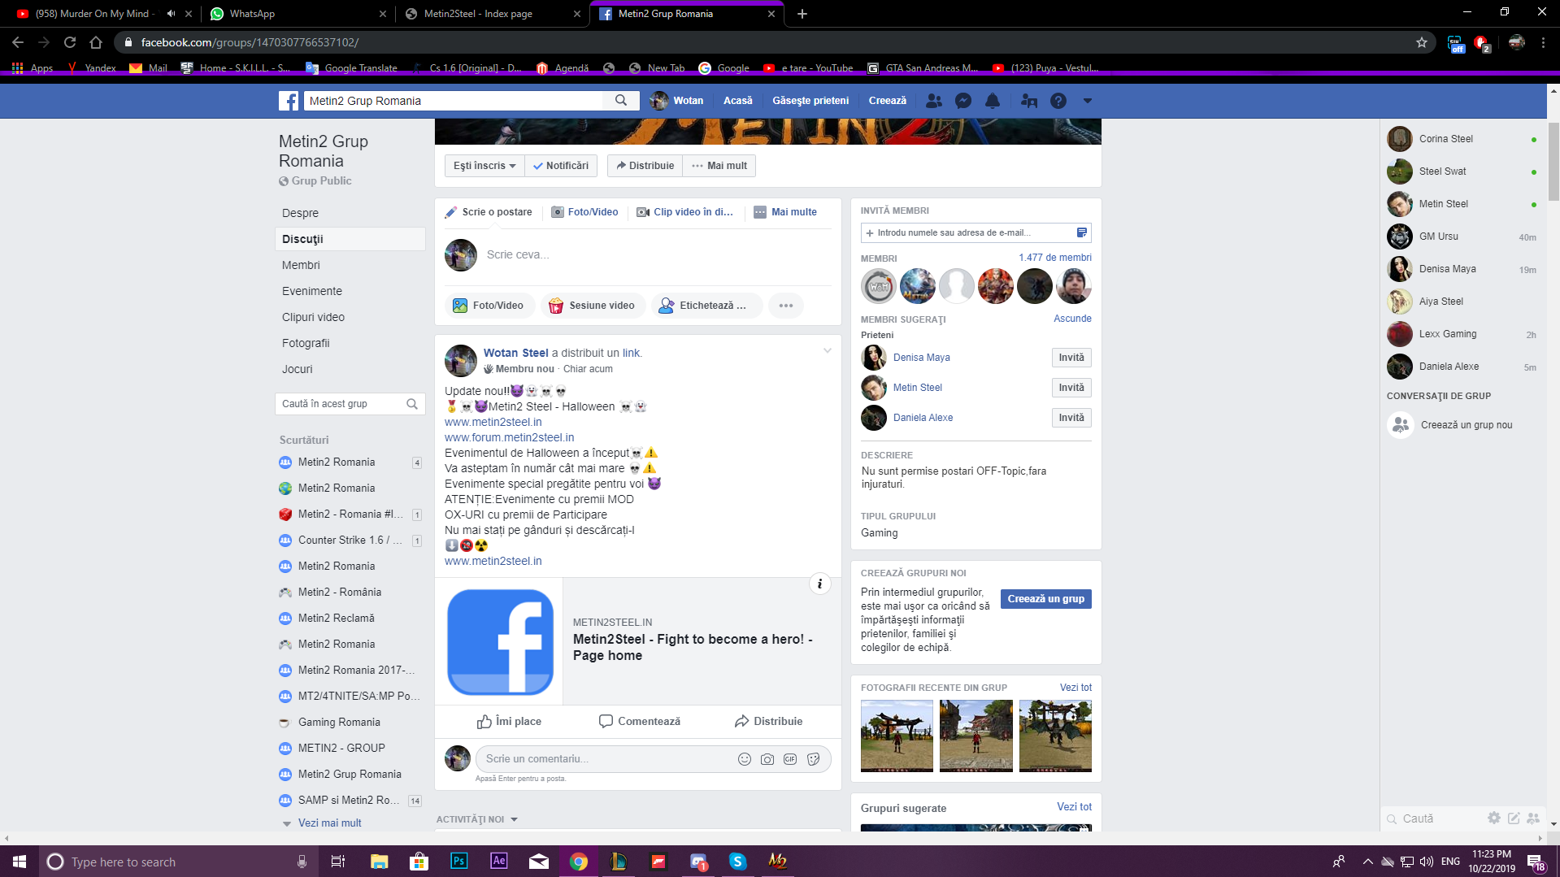Click Comentează on the post
Viewport: 1560px width, 877px height.
640,722
